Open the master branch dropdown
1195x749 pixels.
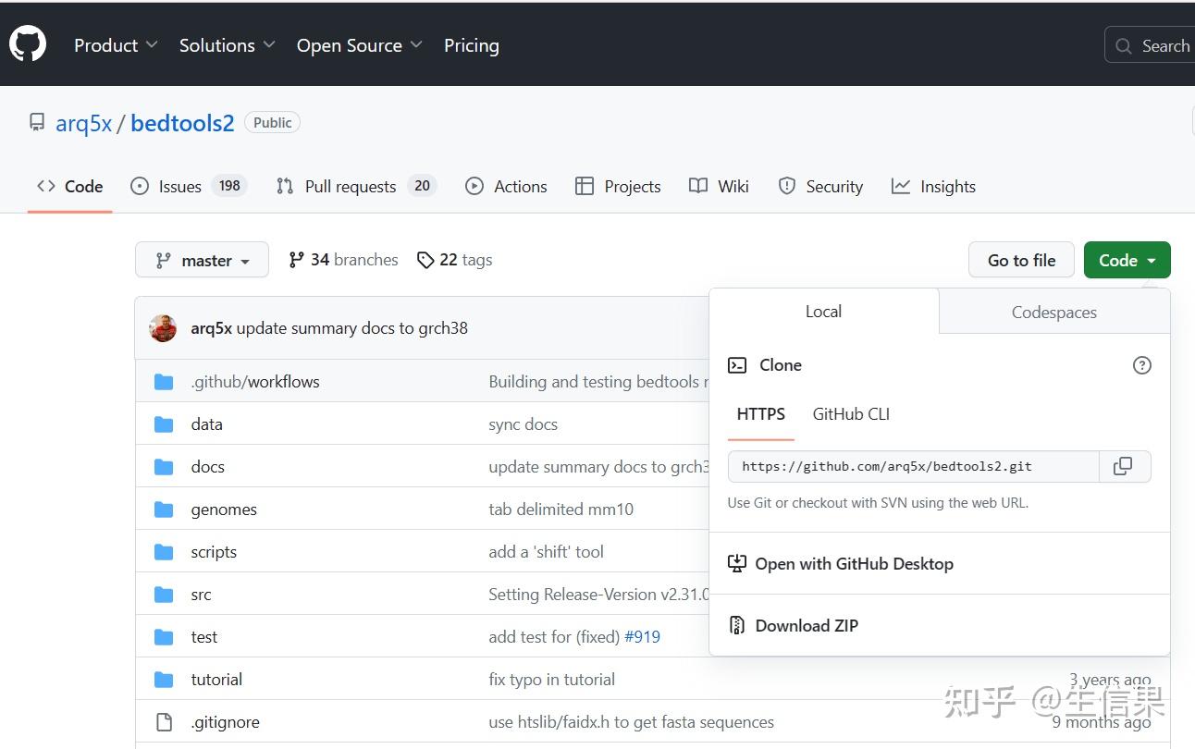pos(202,260)
